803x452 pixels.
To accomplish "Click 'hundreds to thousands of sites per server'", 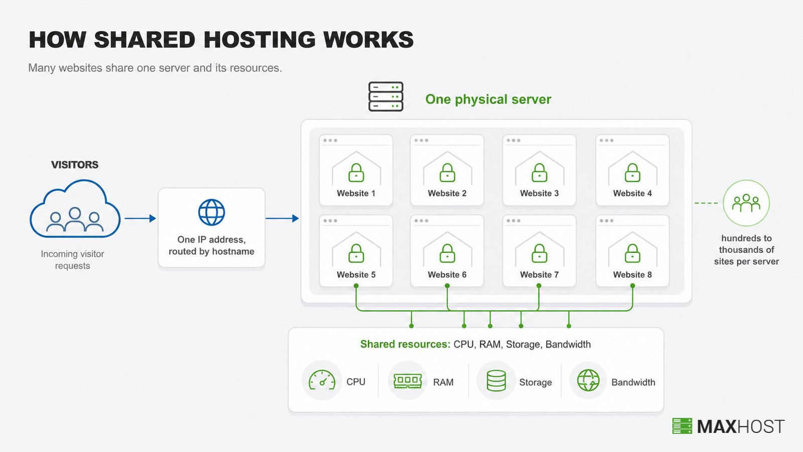I will pyautogui.click(x=746, y=250).
